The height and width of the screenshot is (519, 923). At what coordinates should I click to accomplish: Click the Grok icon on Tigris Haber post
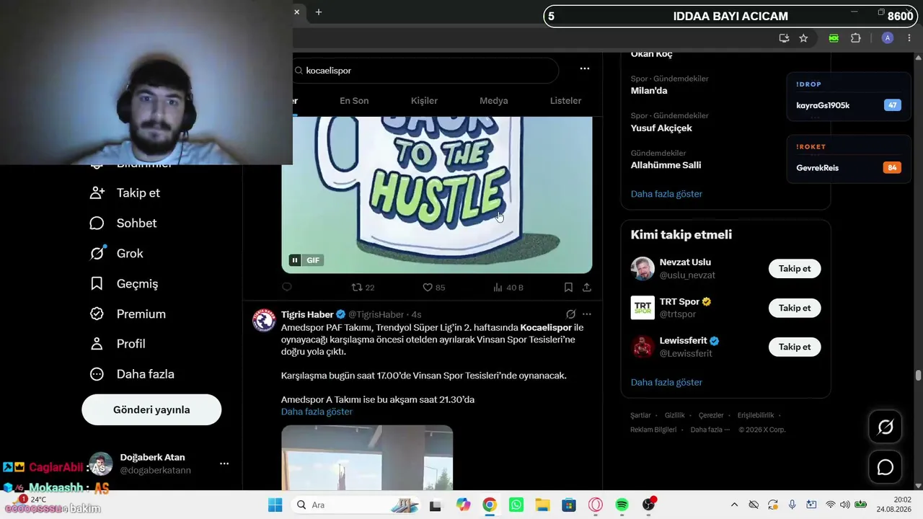tap(570, 314)
